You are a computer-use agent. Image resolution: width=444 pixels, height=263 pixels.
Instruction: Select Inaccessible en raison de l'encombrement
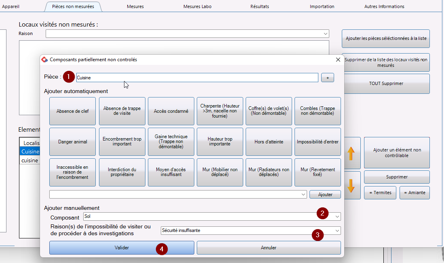tap(72, 172)
